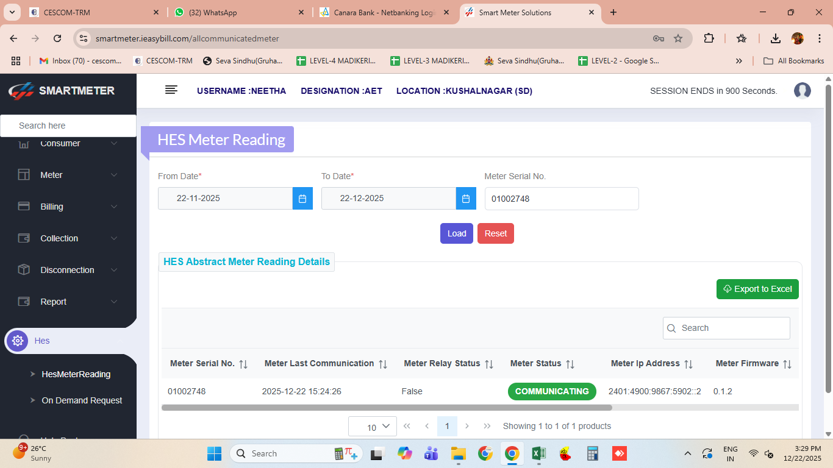Screen dimensions: 833x468
Task: Open From Date calendar picker icon
Action: click(x=302, y=199)
